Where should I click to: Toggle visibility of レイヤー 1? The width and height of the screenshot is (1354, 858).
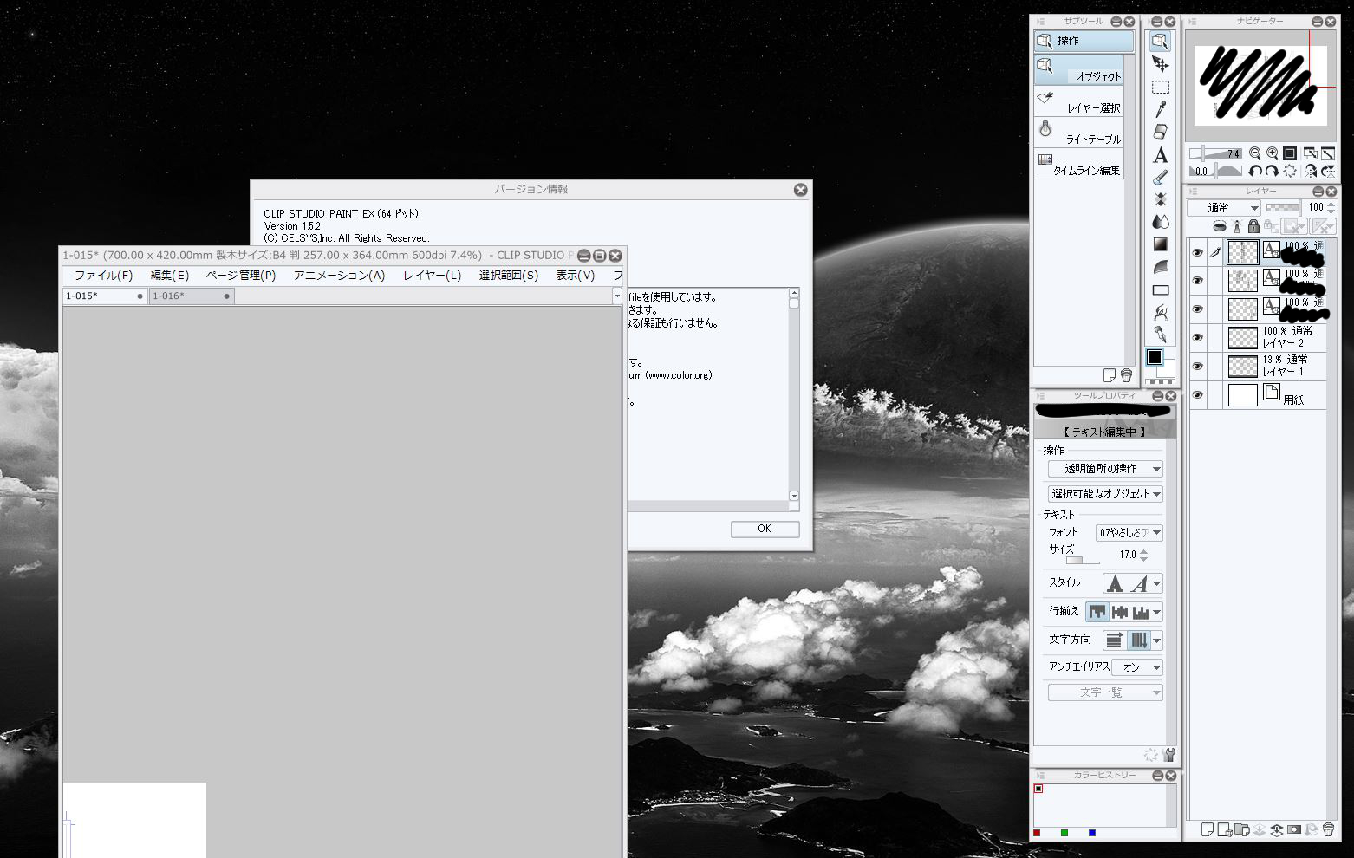[x=1197, y=367]
